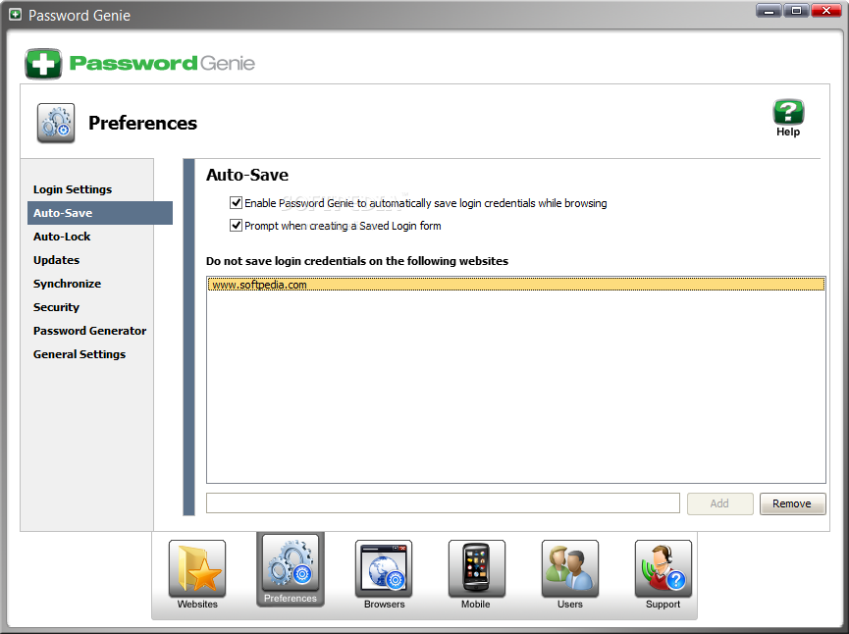Switch to Synchronize preferences
This screenshot has height=634, width=849.
coord(67,284)
